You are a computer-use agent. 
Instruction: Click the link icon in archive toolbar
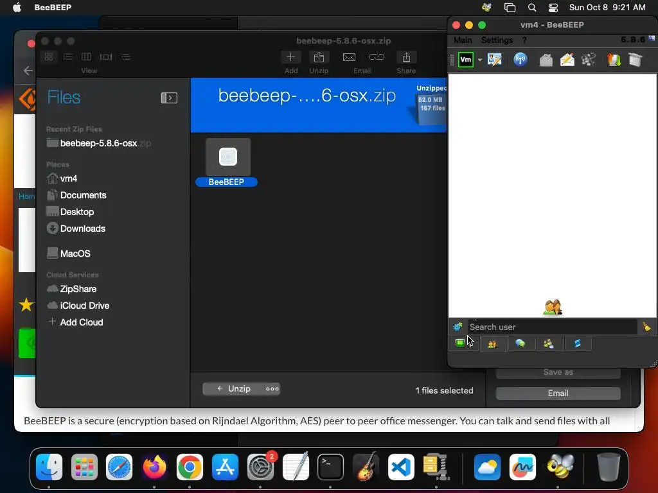(x=377, y=57)
